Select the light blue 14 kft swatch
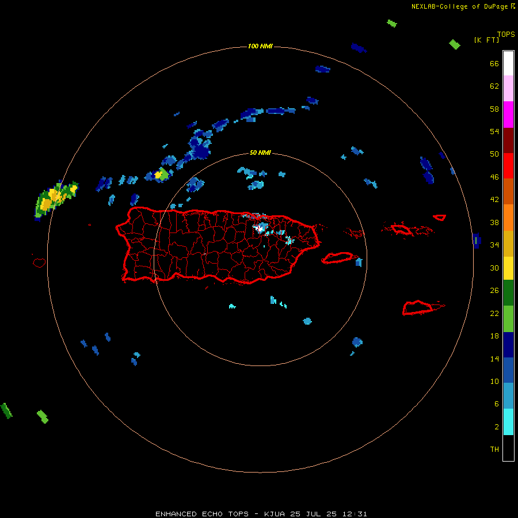The height and width of the screenshot is (518, 518). (508, 396)
